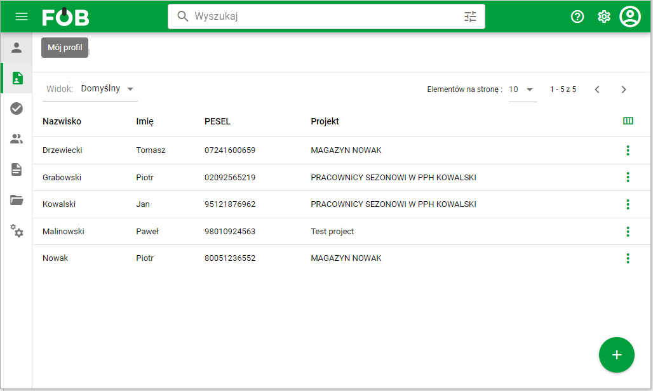Click PESEL 98010924563
The height and width of the screenshot is (391, 653).
pos(230,231)
